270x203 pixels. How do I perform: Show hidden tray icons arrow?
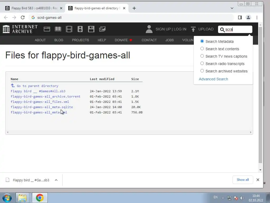pos(223,198)
